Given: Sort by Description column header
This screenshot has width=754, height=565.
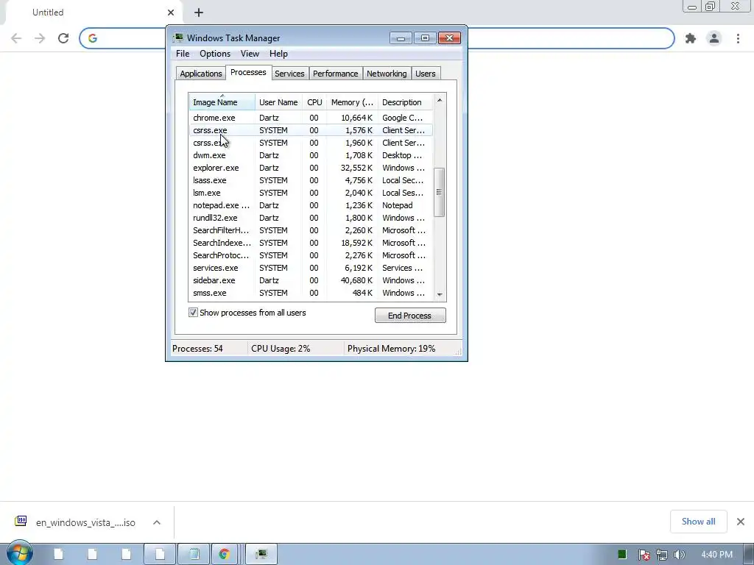Looking at the screenshot, I should click(x=405, y=102).
